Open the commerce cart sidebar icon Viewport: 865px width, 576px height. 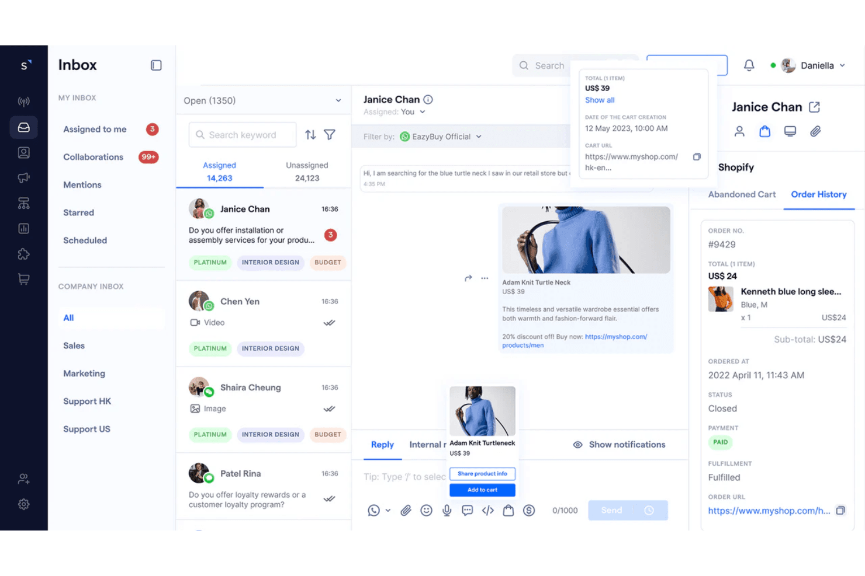[23, 279]
